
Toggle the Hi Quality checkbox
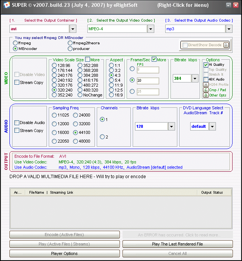(x=206, y=65)
